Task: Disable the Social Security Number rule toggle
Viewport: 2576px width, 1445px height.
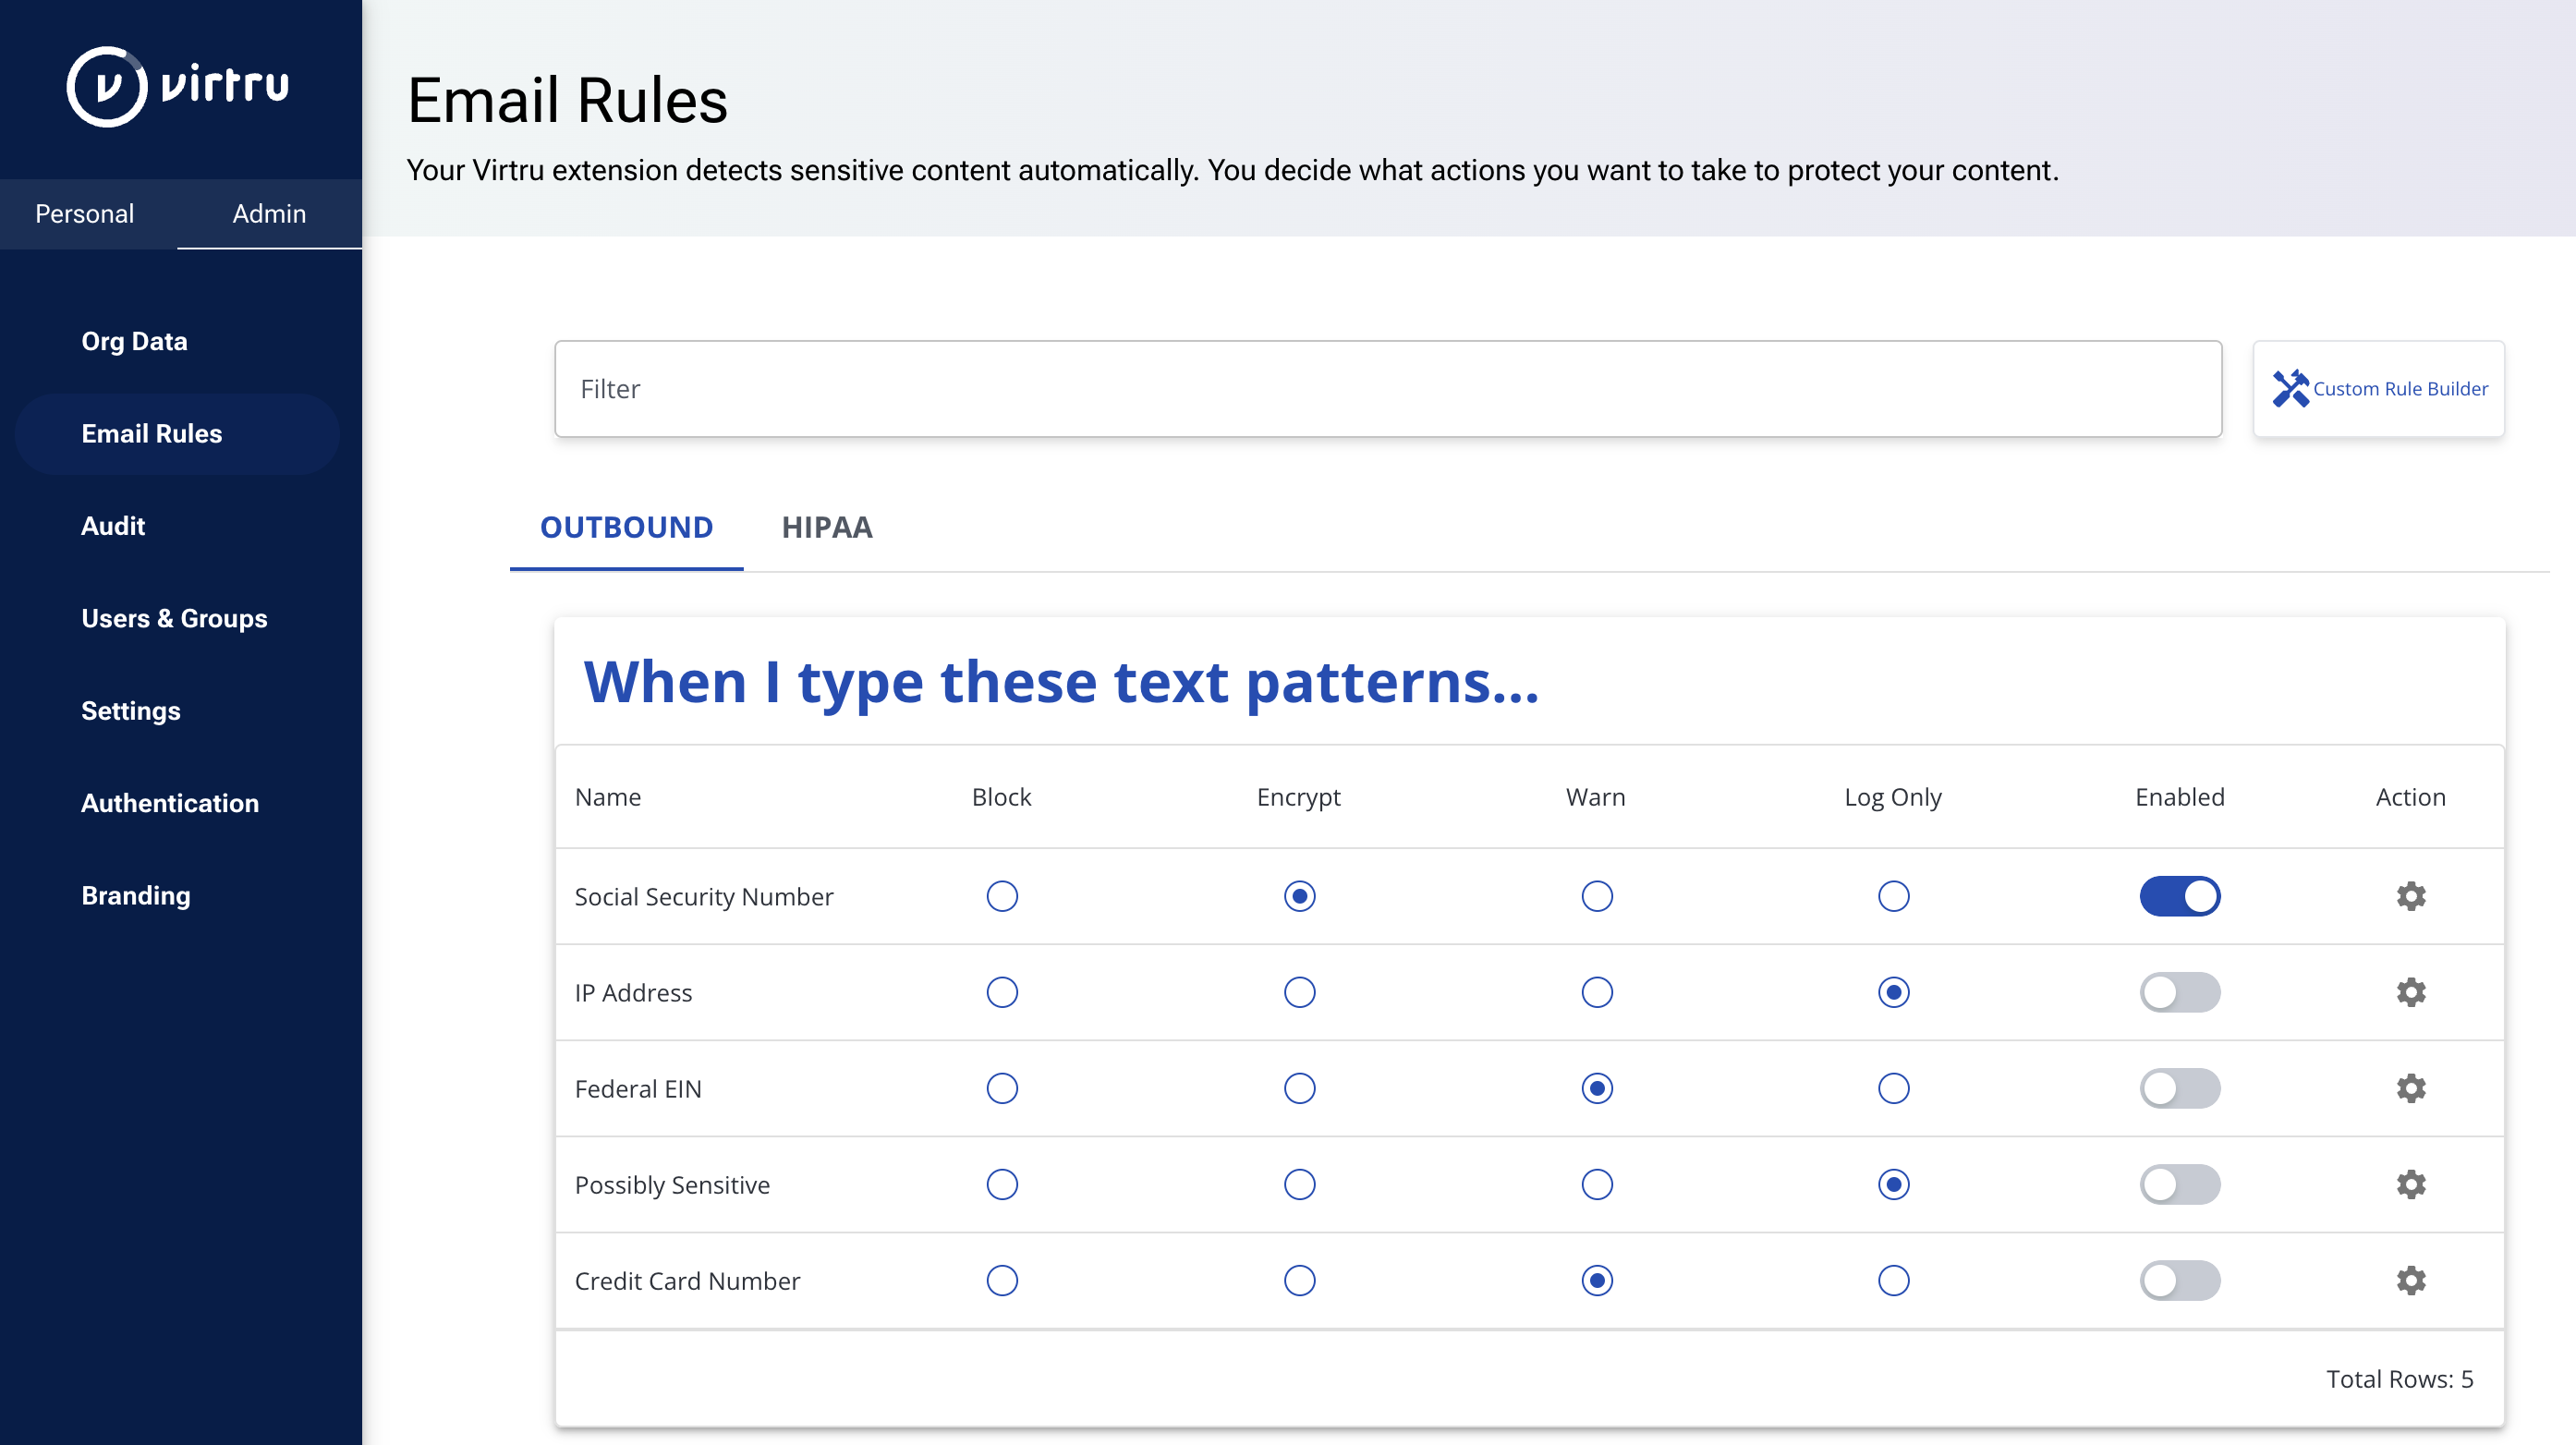Action: click(x=2179, y=896)
